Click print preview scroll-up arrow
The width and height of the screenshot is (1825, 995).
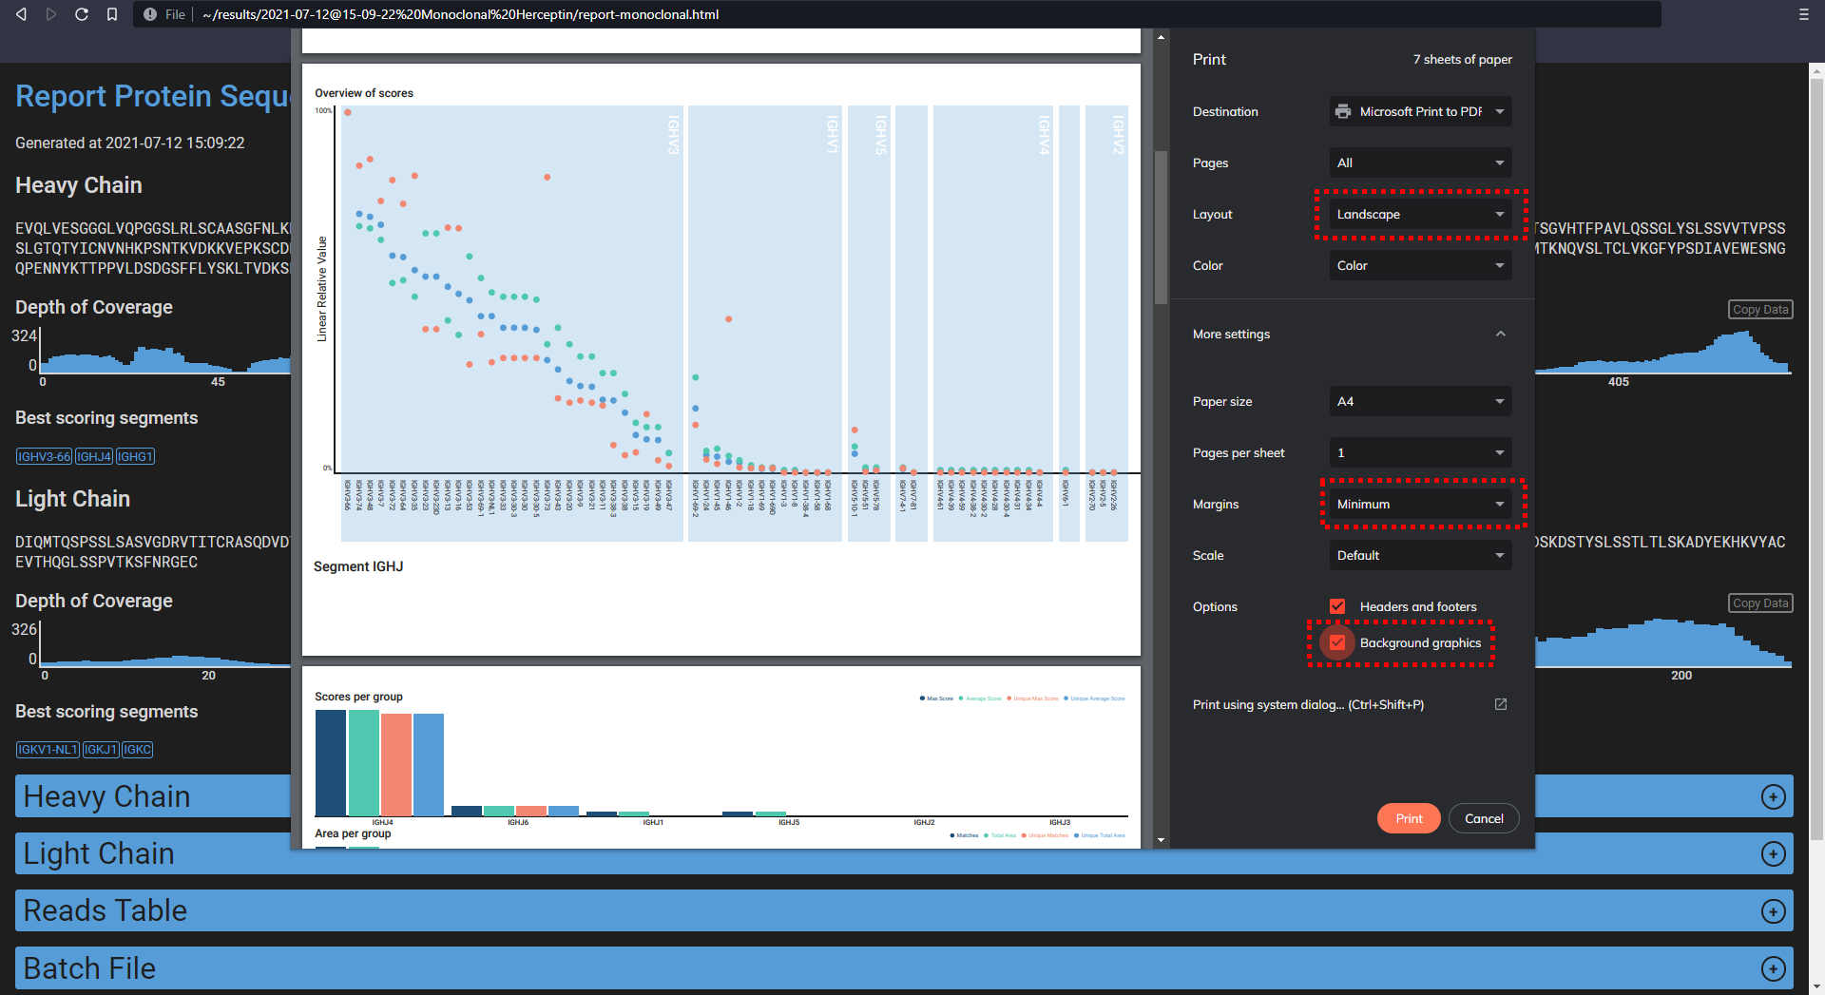pyautogui.click(x=1161, y=37)
